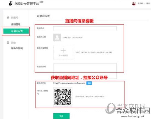
Task: Click the blue 复制 copy button
Action: click(x=89, y=83)
